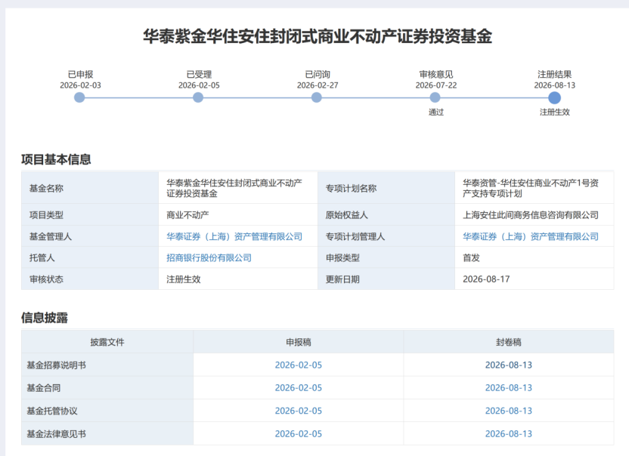Click the 审核意见 date 2026-07-22
Image resolution: width=629 pixels, height=456 pixels.
(436, 85)
